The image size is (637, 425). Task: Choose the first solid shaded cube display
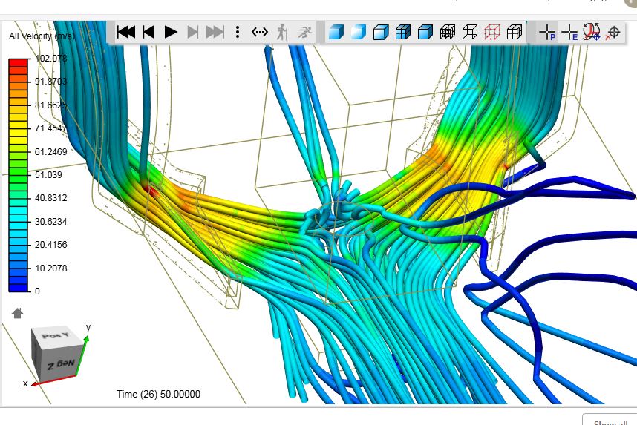coord(336,32)
